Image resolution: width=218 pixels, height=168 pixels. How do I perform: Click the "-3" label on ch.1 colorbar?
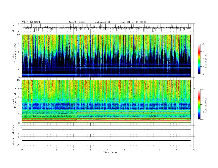coord(203,44)
